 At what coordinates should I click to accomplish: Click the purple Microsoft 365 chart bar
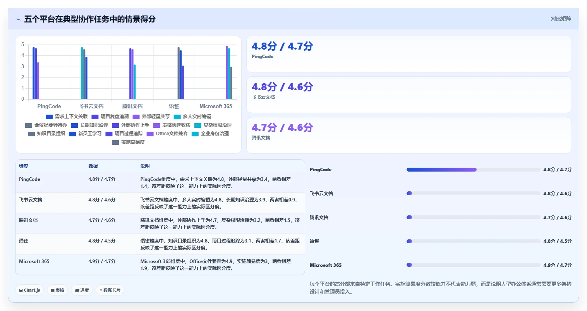227,73
